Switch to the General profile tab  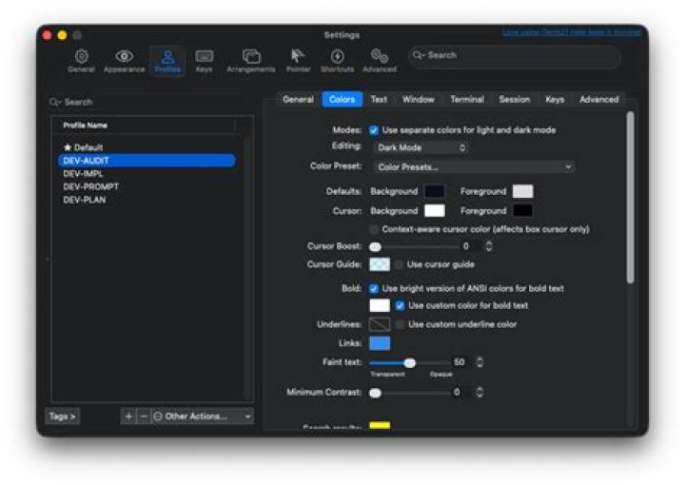pyautogui.click(x=298, y=100)
